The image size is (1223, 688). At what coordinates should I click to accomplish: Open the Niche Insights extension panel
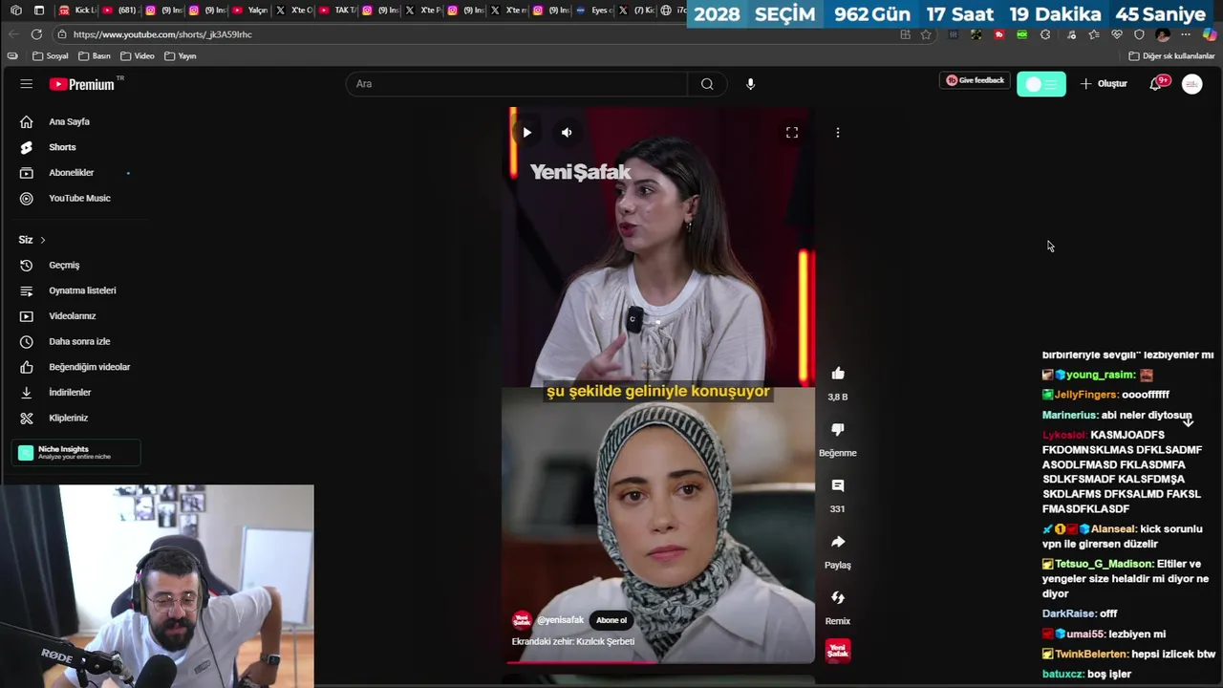76,453
